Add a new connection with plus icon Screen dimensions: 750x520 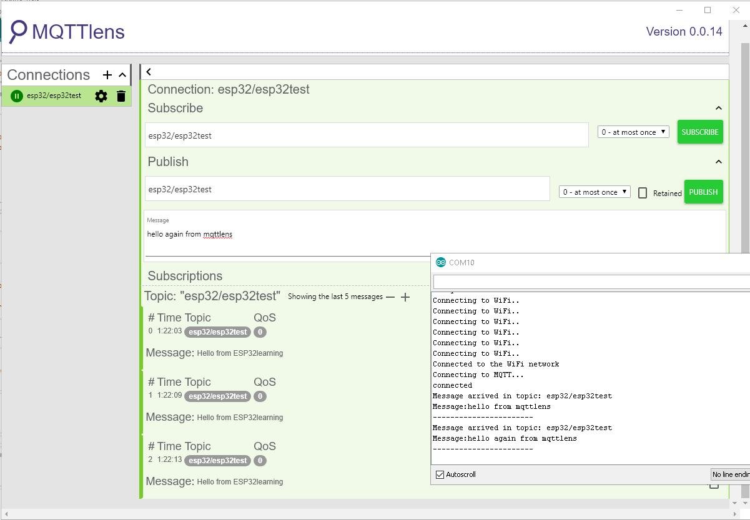coord(107,75)
